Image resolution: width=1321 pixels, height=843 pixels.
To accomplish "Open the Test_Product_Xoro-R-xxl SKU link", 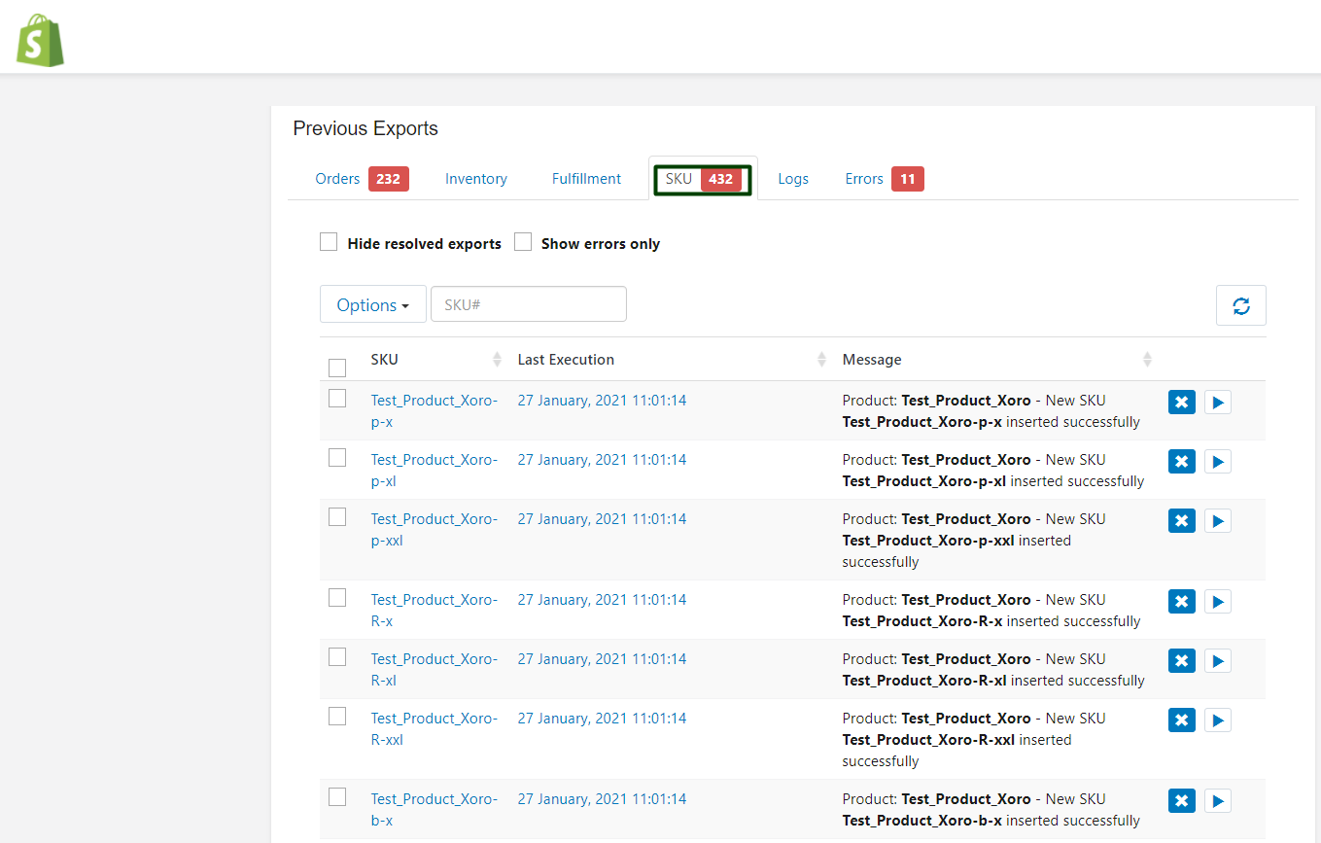I will [434, 728].
